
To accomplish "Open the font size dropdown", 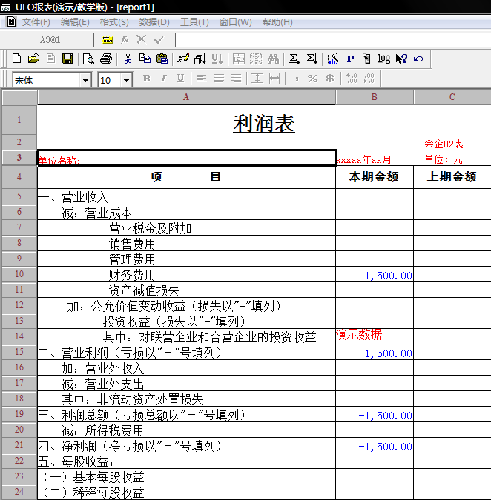I will point(126,80).
